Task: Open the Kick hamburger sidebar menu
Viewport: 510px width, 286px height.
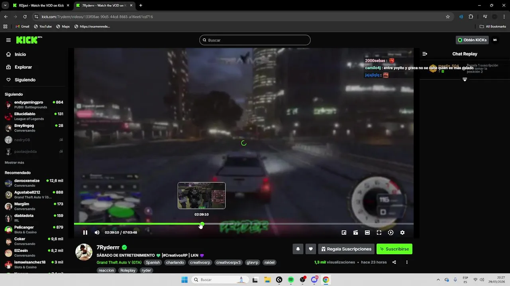Action: pyautogui.click(x=8, y=40)
